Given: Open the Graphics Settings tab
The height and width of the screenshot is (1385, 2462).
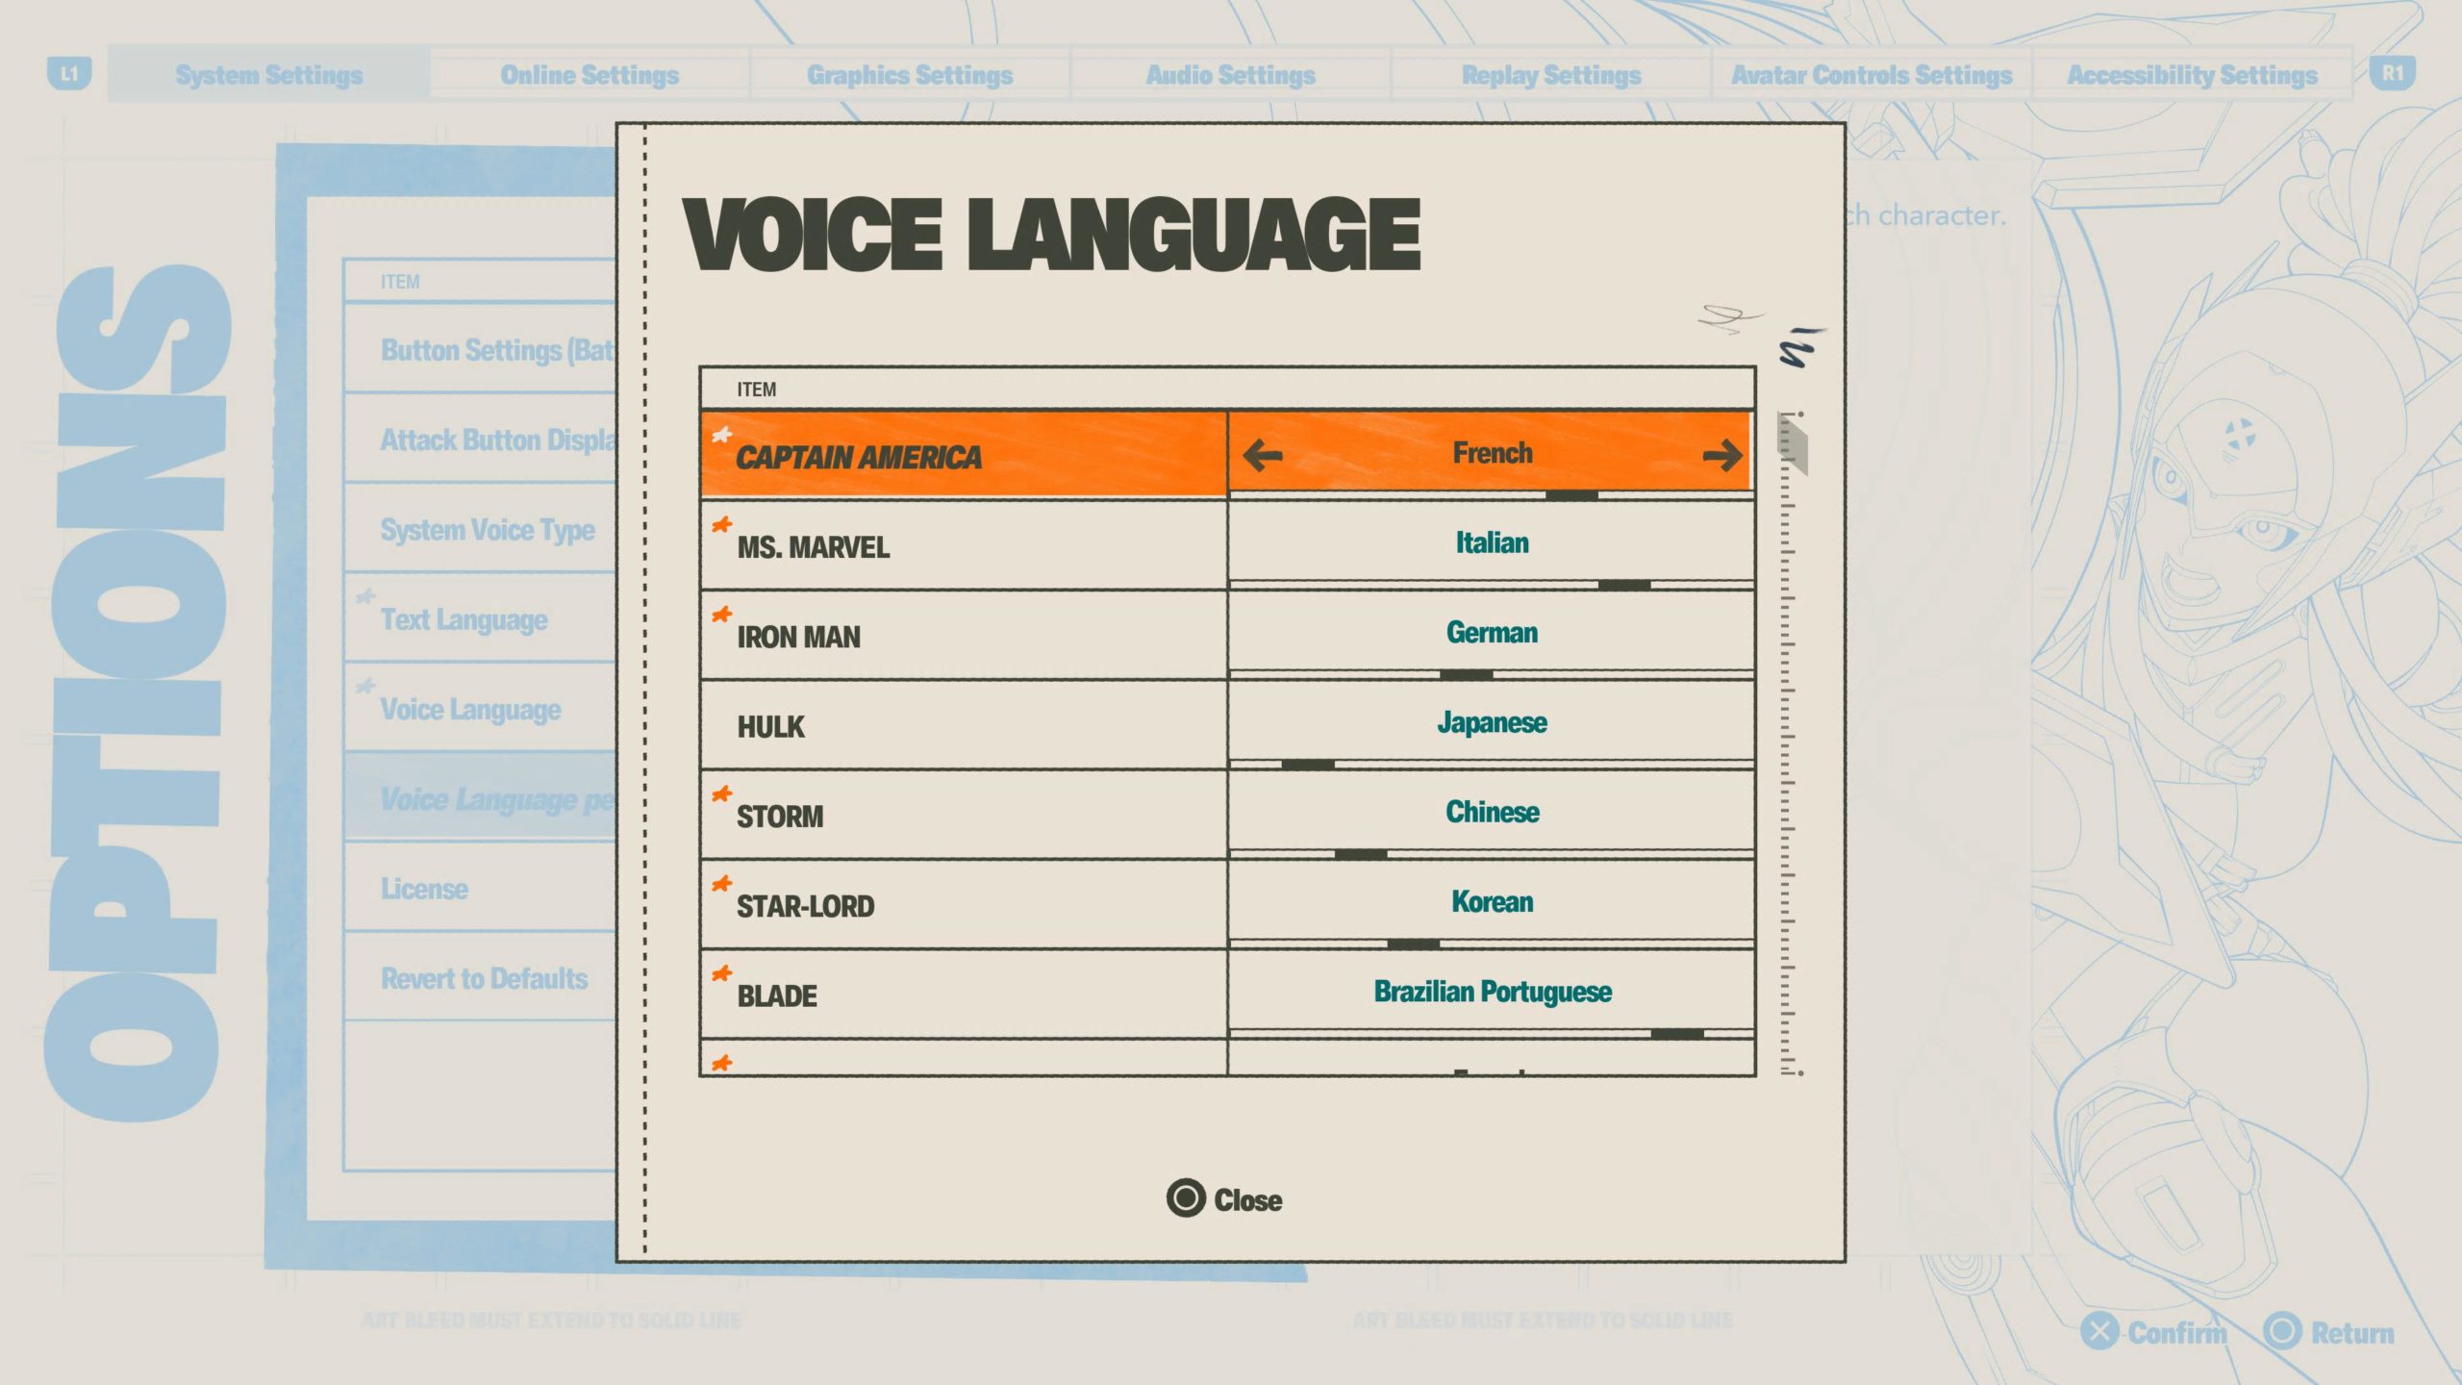Looking at the screenshot, I should [910, 74].
